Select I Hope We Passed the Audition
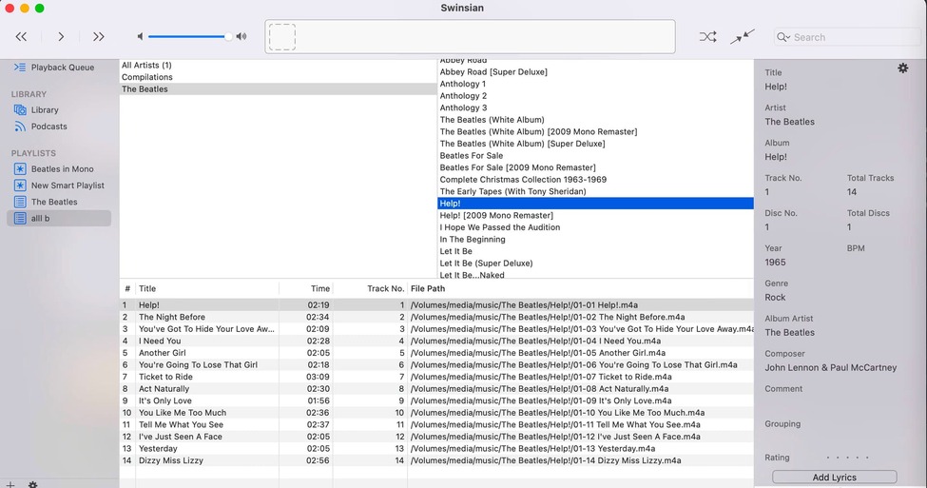The height and width of the screenshot is (488, 927). [595, 227]
